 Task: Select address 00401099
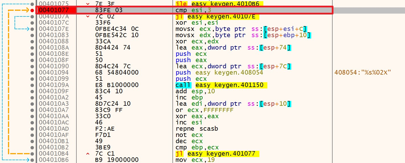(54, 79)
